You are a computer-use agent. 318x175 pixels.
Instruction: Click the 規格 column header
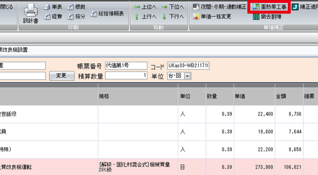(x=138, y=96)
